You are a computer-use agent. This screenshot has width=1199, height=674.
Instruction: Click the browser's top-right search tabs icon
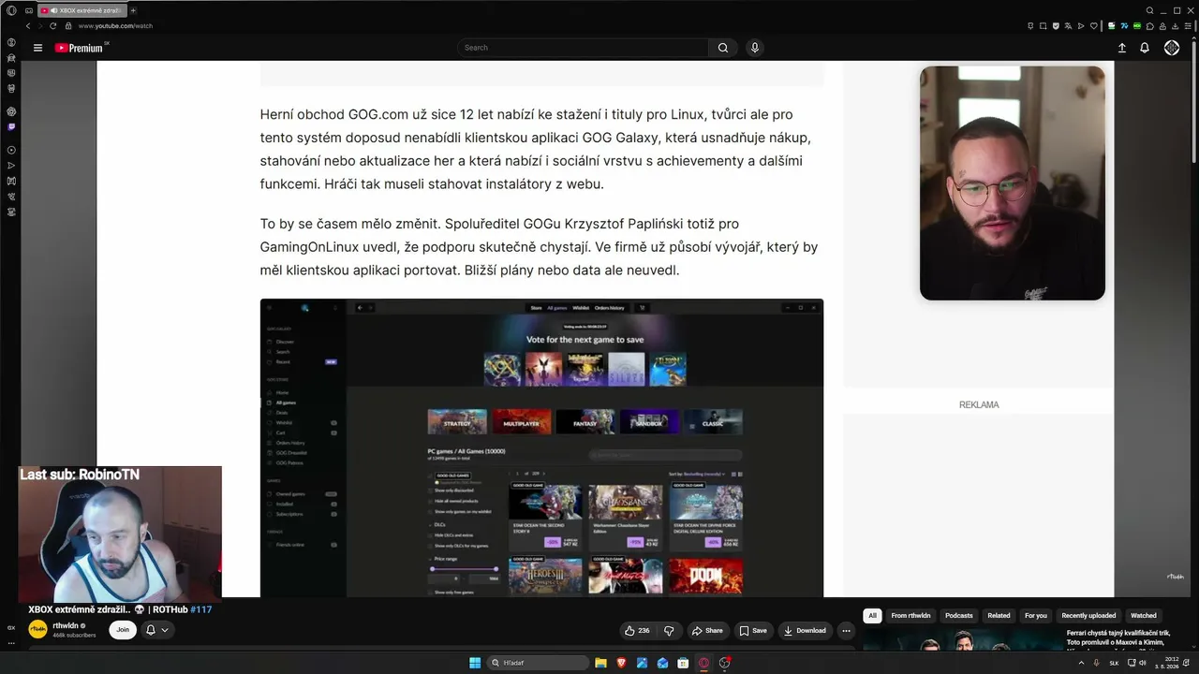[1150, 10]
